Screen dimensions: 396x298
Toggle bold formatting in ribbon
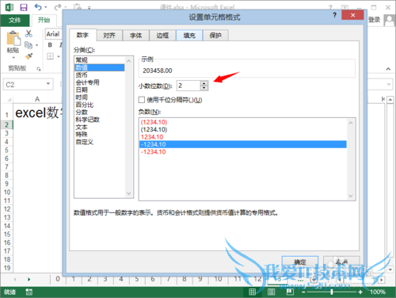pyautogui.click(x=50, y=45)
